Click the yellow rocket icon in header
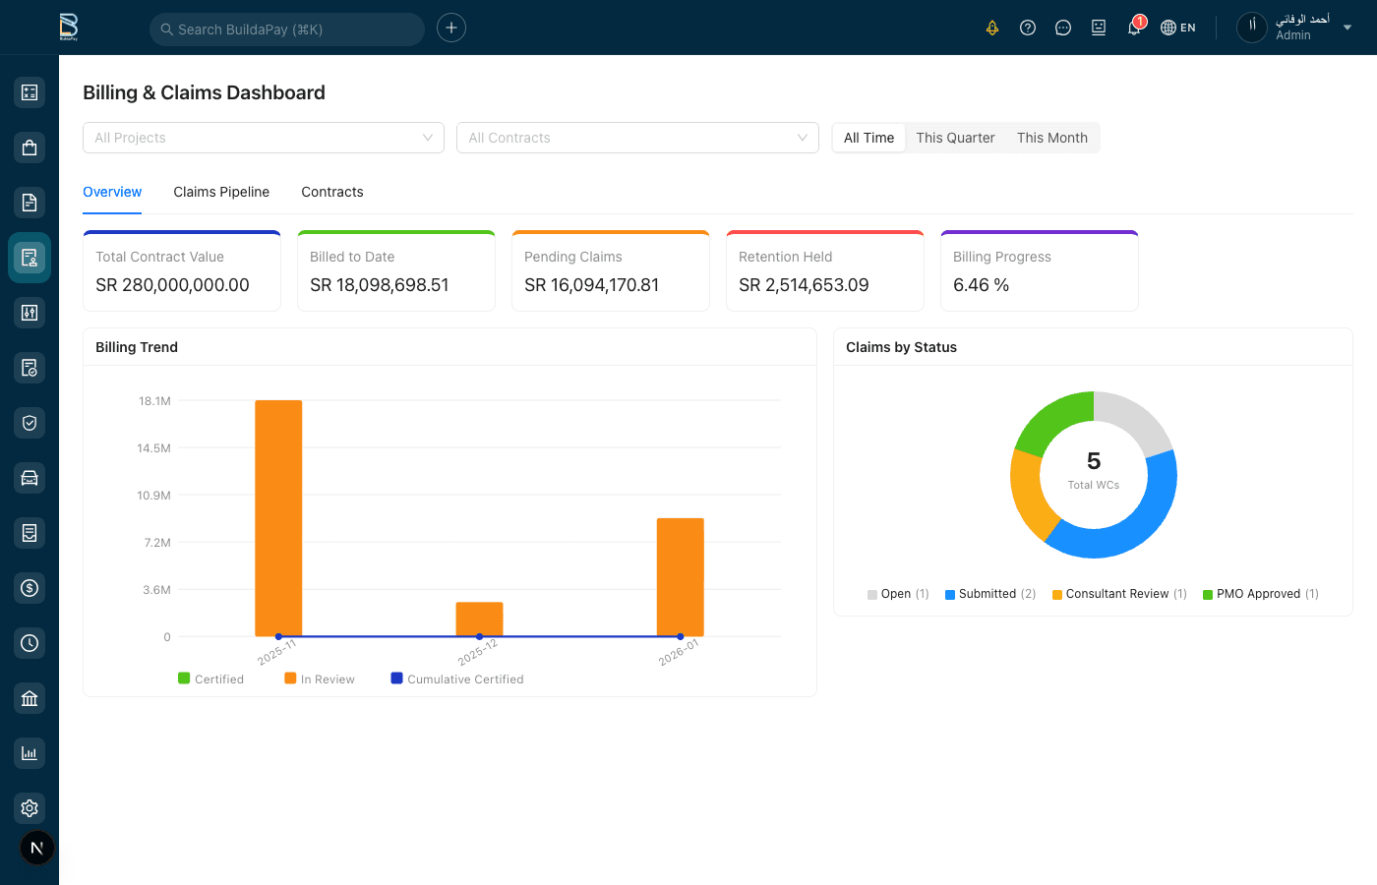1377x885 pixels. pos(992,28)
